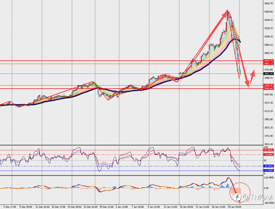Click the 19 Dec 09:00 time label
This screenshot has height=209, width=275.
pyautogui.click(x=75, y=207)
